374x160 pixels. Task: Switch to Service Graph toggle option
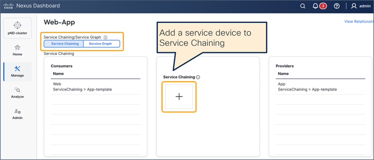101,44
